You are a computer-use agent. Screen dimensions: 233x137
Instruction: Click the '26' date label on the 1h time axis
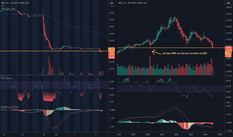22,135
